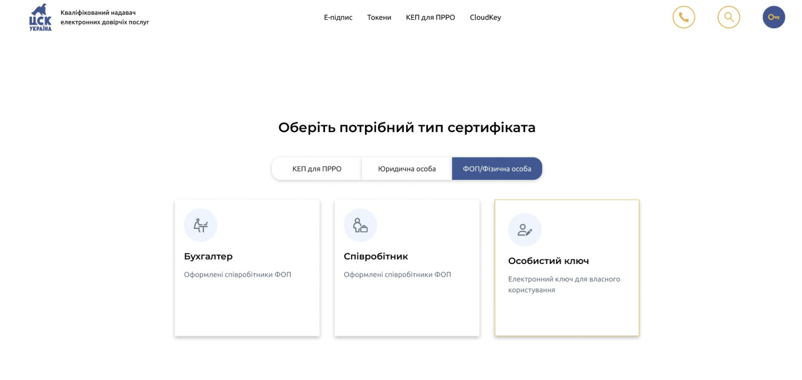This screenshot has height=380, width=802.
Task: Choose the Бухгалтер card title
Action: pyautogui.click(x=208, y=256)
